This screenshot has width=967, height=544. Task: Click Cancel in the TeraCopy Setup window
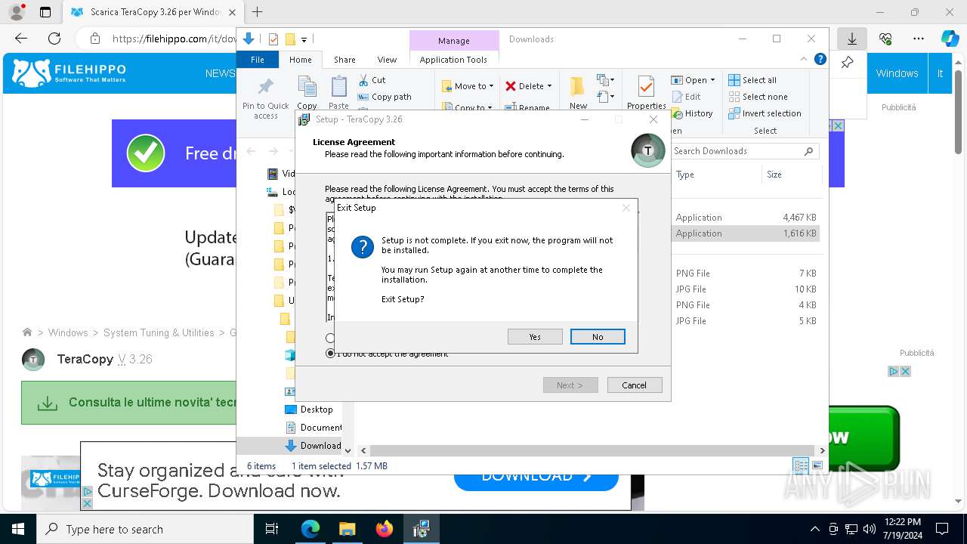pos(635,385)
